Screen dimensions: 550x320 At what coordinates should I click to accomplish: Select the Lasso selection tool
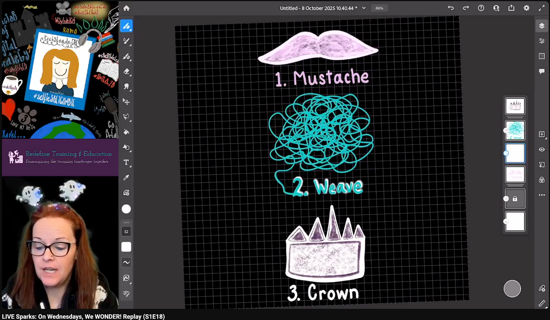coord(126,116)
